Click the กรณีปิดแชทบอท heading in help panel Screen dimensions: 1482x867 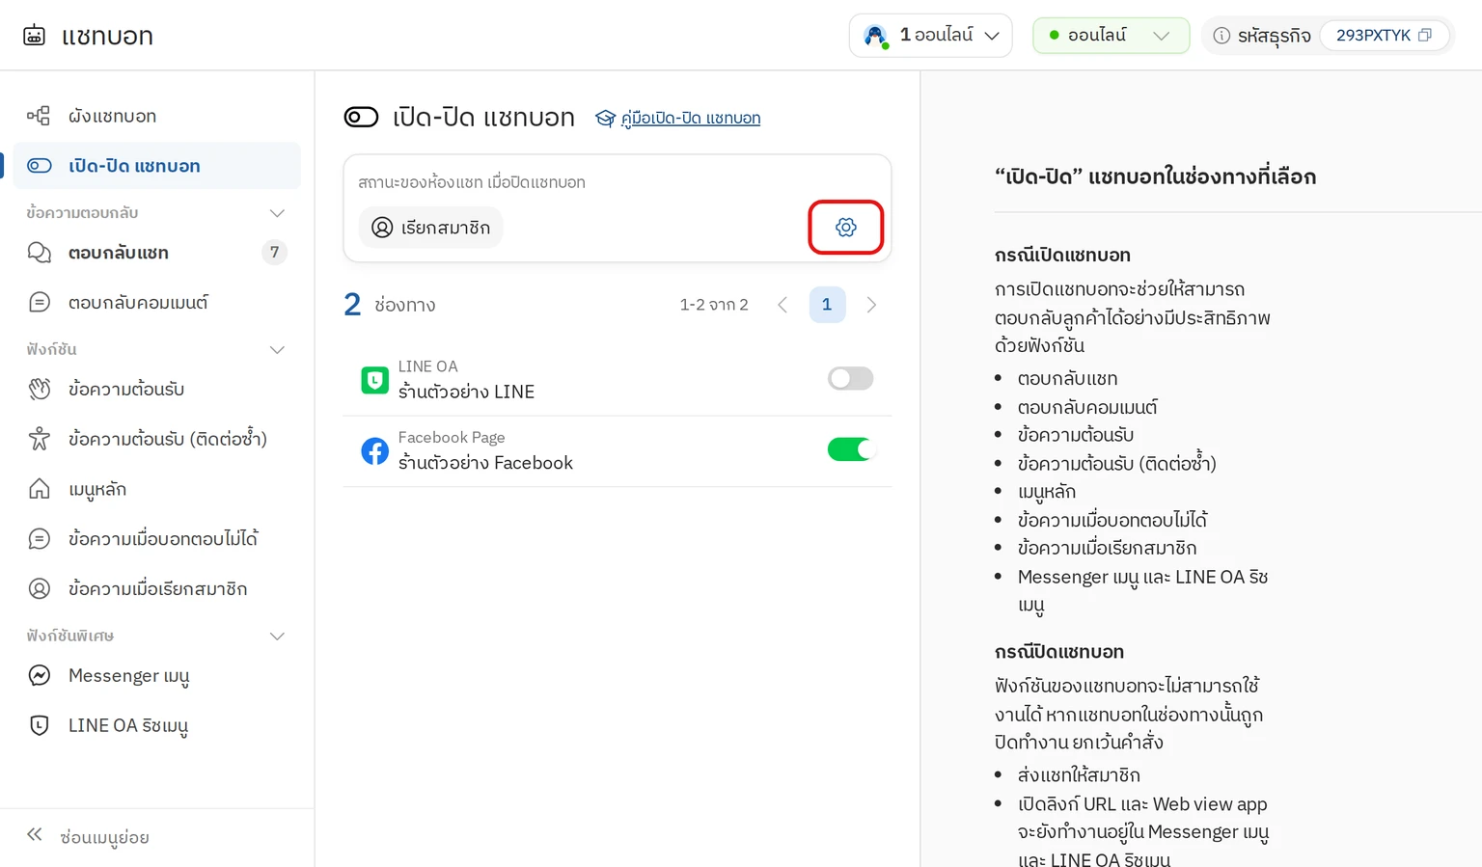click(x=1059, y=652)
